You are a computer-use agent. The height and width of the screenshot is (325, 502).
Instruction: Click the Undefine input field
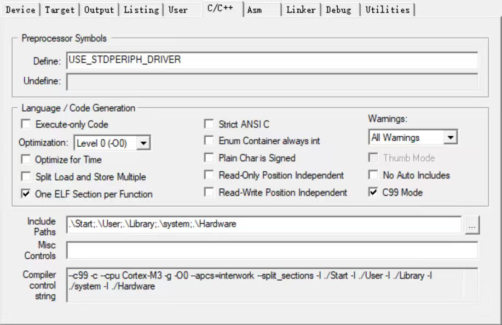272,82
